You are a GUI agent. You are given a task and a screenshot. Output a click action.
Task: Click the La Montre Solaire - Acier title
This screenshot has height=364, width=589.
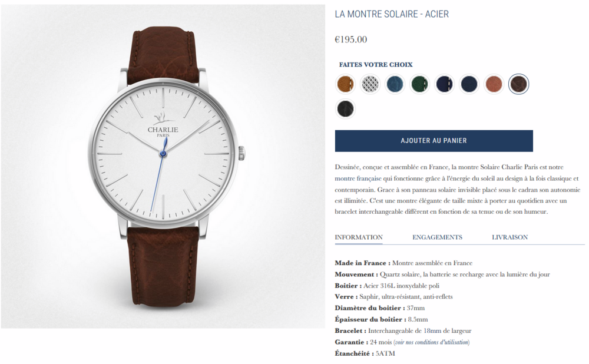pyautogui.click(x=392, y=14)
